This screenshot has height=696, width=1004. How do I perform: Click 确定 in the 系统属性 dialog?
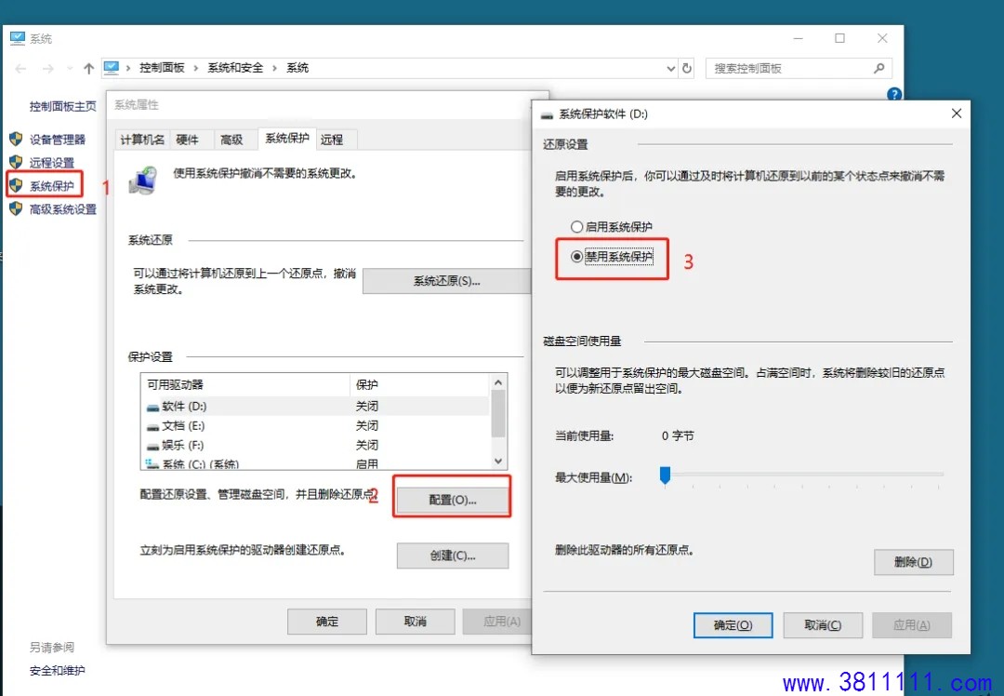click(x=326, y=621)
